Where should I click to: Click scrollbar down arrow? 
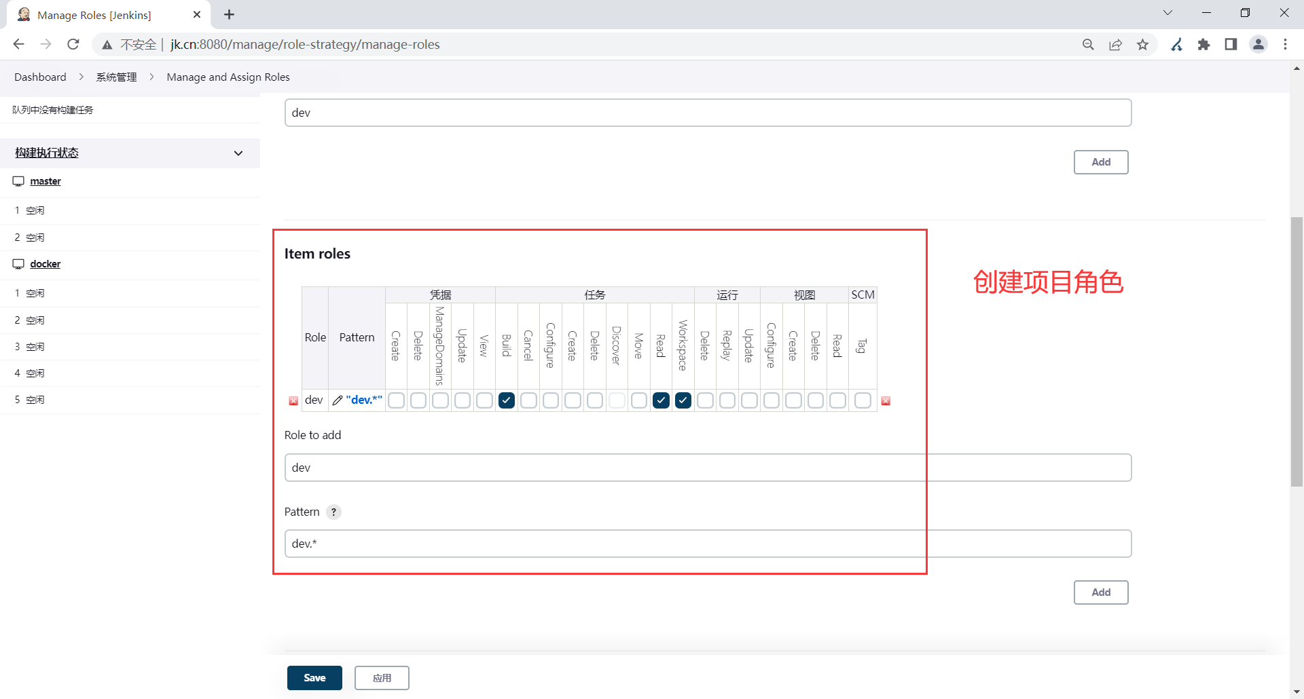(x=1297, y=692)
